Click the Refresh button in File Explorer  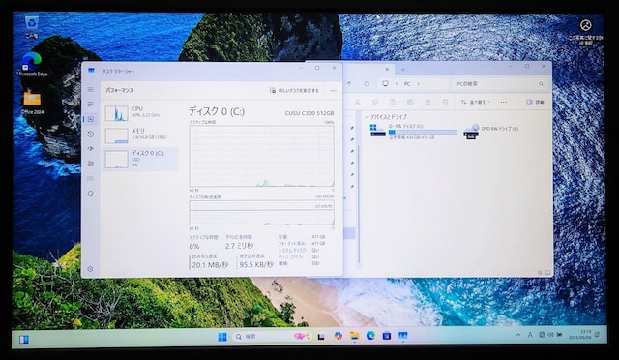point(367,84)
